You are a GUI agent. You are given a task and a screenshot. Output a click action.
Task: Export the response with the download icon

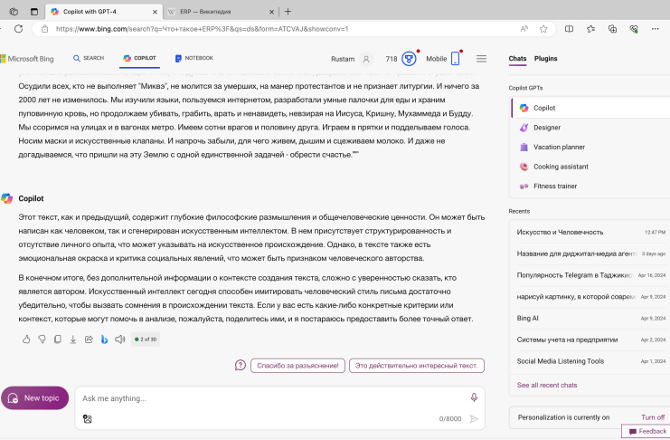tap(73, 340)
